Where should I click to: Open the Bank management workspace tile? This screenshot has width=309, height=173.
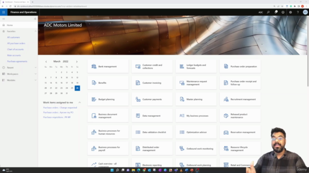tap(108, 66)
